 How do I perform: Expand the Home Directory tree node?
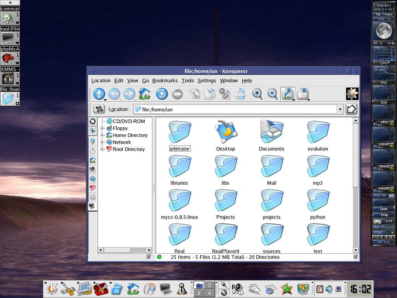[x=102, y=135]
